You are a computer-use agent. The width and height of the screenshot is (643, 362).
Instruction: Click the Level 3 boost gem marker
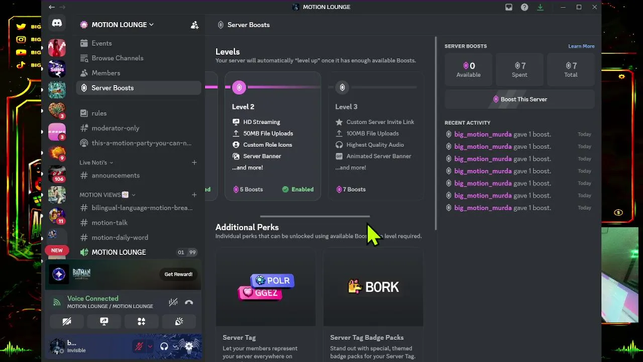pyautogui.click(x=342, y=87)
